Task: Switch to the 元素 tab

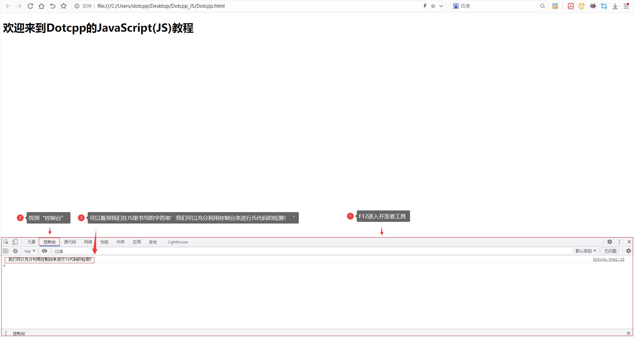Action: [x=31, y=242]
